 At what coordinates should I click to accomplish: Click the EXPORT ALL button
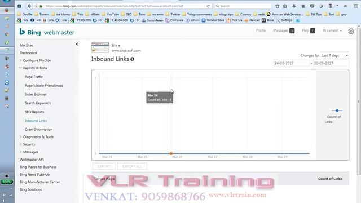click(x=132, y=166)
